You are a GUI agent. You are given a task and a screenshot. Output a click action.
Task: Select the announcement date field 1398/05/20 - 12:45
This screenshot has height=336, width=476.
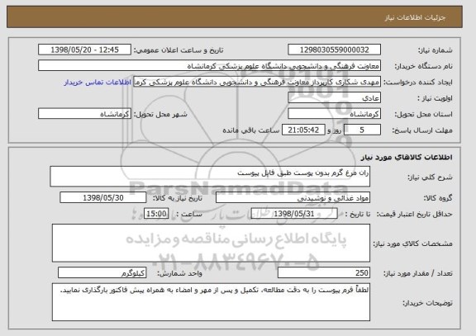tap(84, 50)
